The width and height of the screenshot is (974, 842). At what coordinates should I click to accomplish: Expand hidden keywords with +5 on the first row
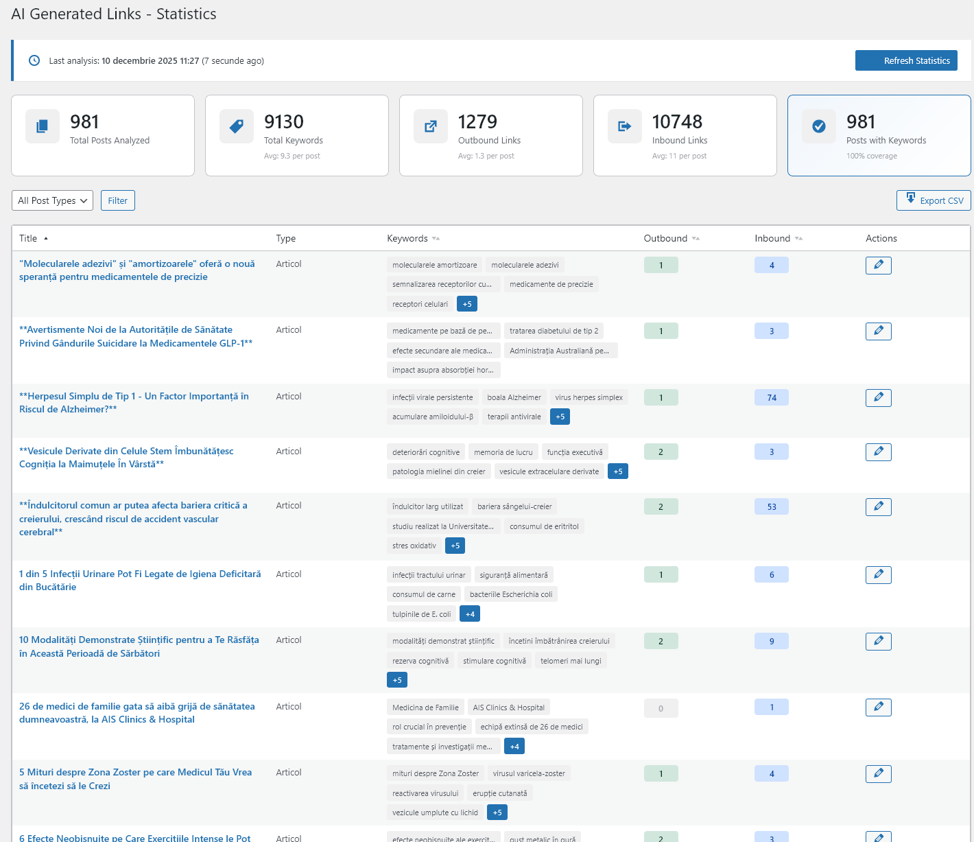click(466, 303)
